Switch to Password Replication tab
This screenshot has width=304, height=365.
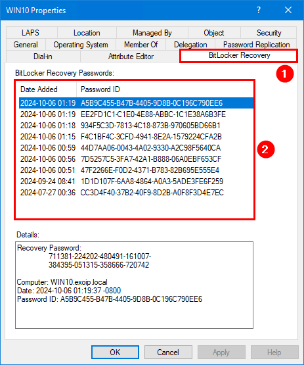click(256, 45)
